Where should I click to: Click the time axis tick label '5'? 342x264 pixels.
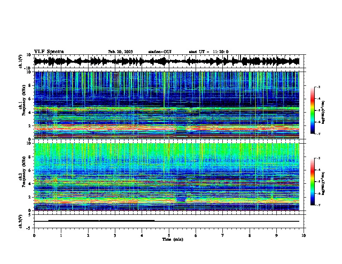coord(169,236)
